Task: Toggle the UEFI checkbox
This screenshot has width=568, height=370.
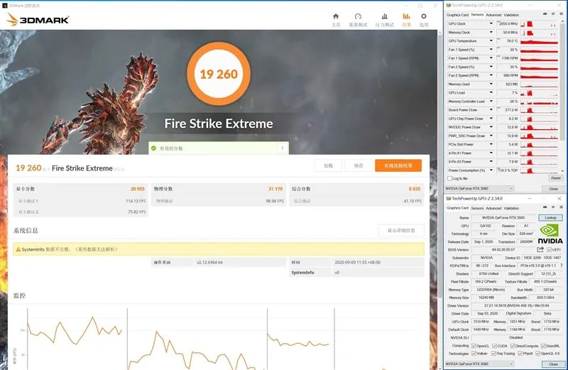Action: click(x=549, y=250)
